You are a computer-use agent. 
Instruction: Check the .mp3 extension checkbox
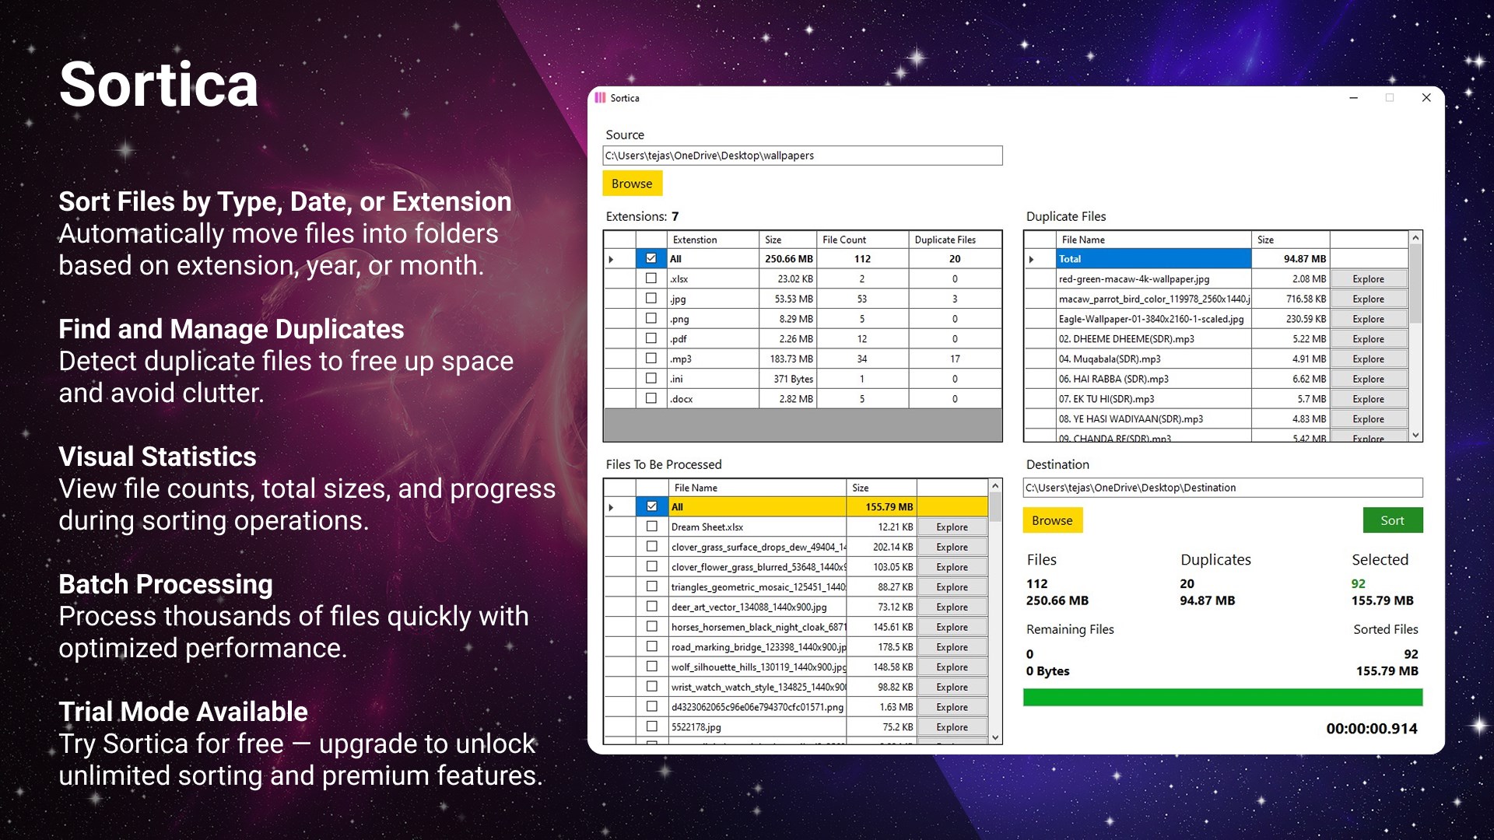pyautogui.click(x=651, y=359)
